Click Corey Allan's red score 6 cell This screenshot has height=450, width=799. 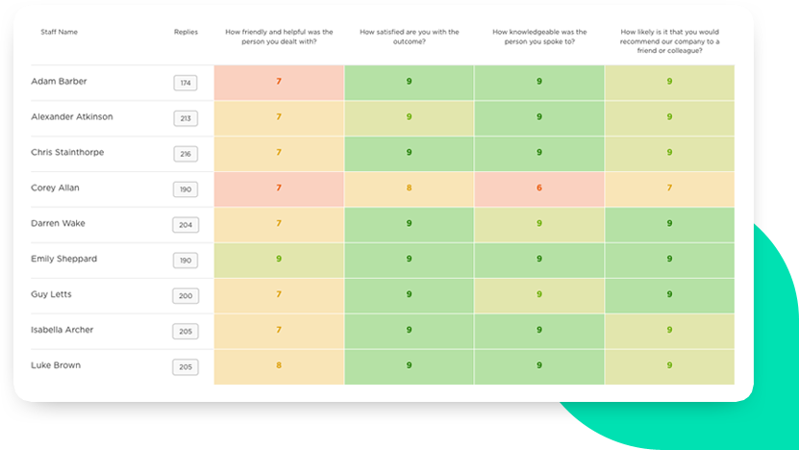click(x=539, y=188)
